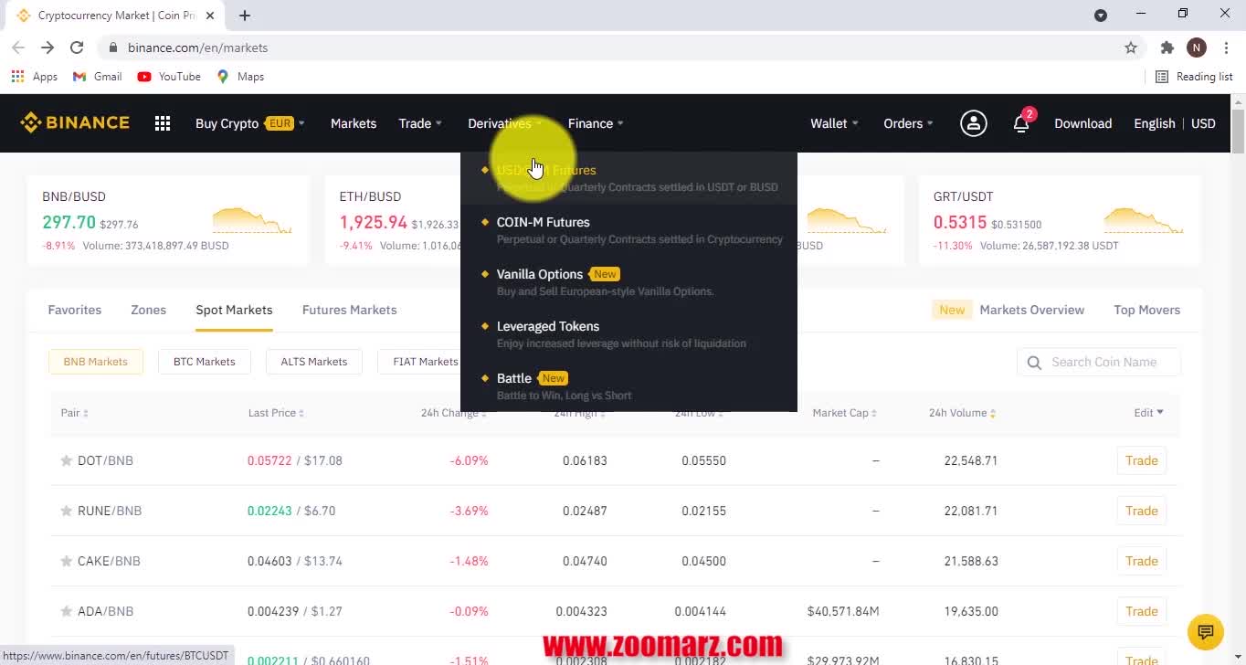Expand the Wallet menu

[834, 123]
